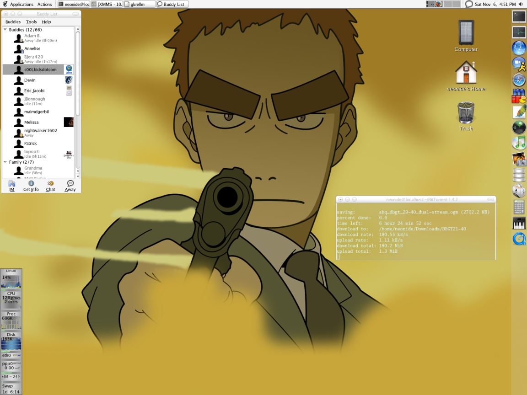
Task: Open the dark green sphere dock icon
Action: [519, 128]
